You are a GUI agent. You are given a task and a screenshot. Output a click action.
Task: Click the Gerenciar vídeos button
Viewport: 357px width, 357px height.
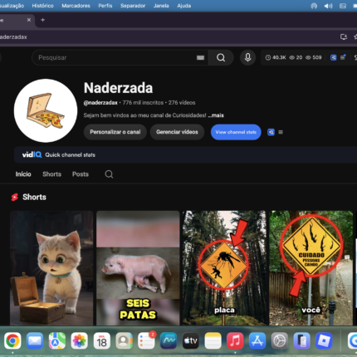[x=177, y=132]
